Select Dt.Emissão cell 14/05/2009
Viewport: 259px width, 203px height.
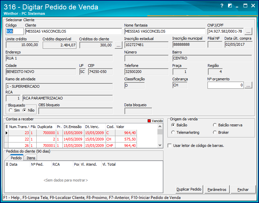pyautogui.click(x=74, y=139)
